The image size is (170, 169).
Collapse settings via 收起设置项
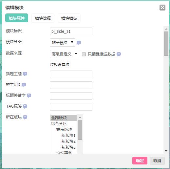[60, 65]
